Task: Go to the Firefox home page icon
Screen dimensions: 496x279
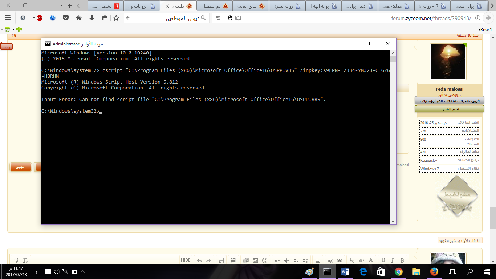Action: tap(79, 18)
